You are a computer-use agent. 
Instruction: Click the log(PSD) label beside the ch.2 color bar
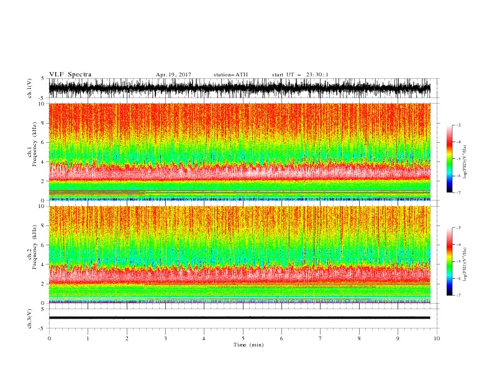(465, 264)
